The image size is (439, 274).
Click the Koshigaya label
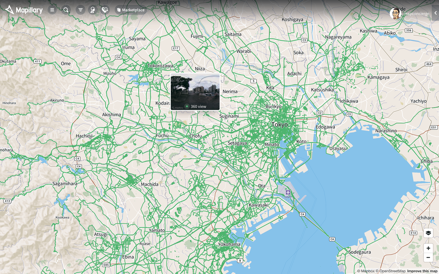coord(293,20)
